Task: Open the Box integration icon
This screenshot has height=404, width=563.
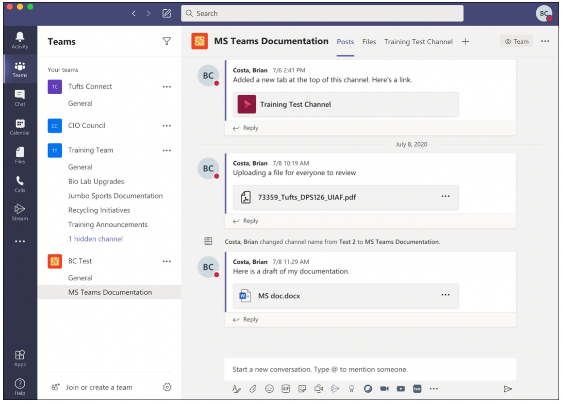Action: [x=417, y=388]
